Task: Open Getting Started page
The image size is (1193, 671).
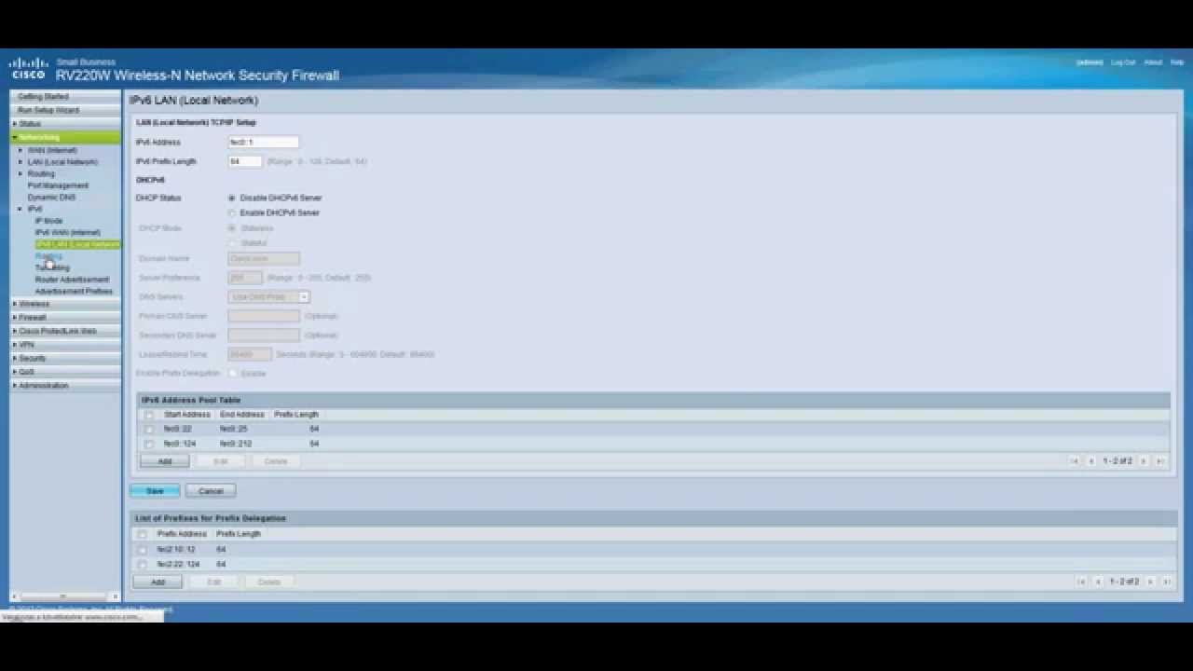Action: click(43, 97)
